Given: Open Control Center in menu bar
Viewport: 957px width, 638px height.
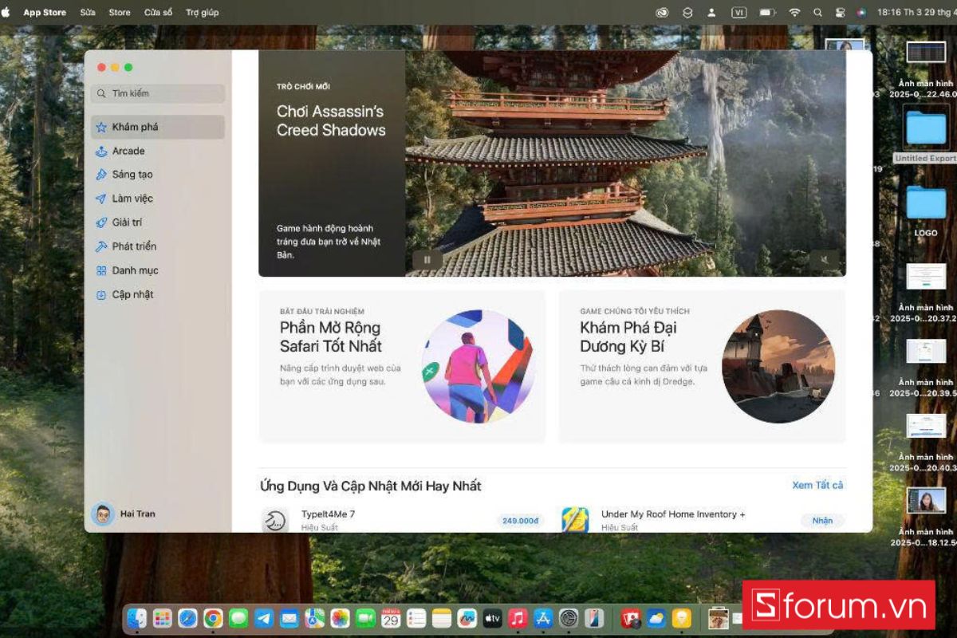Looking at the screenshot, I should [840, 13].
